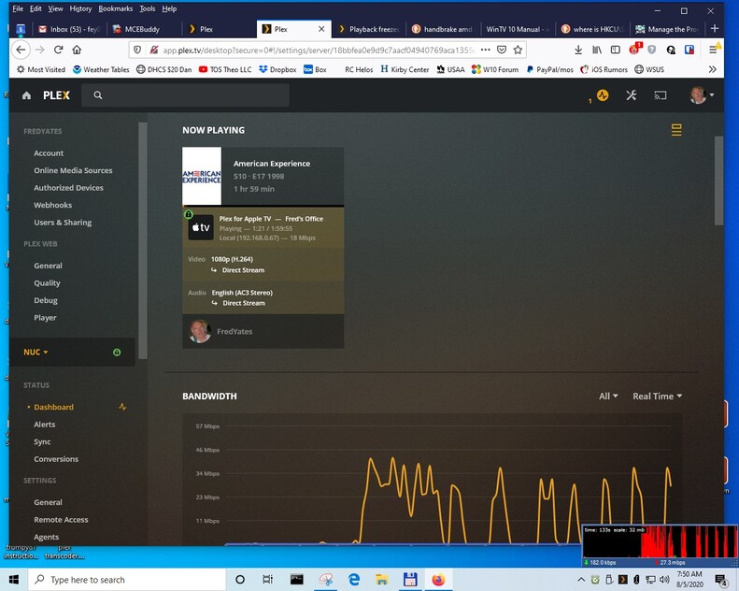Open Player settings

tap(45, 318)
